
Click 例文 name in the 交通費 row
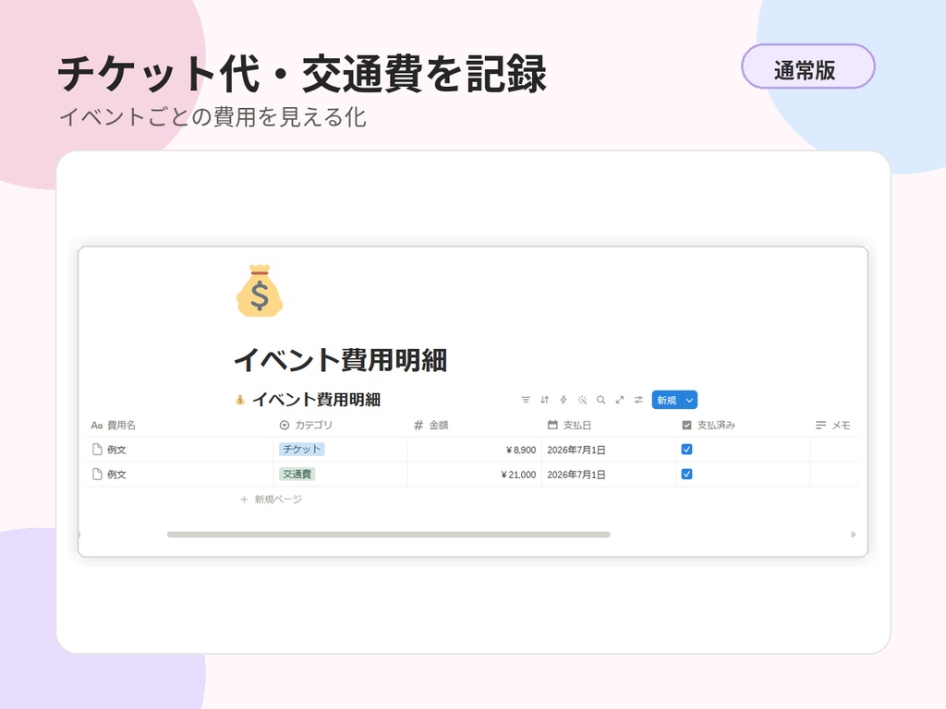[x=116, y=475]
